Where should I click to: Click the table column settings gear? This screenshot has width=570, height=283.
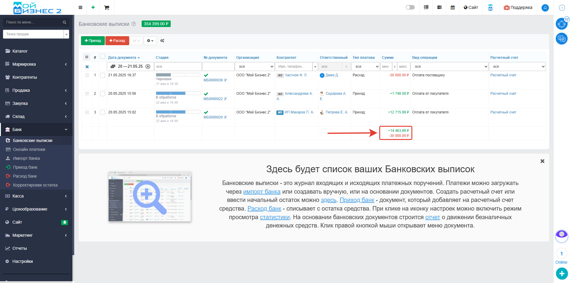87,57
